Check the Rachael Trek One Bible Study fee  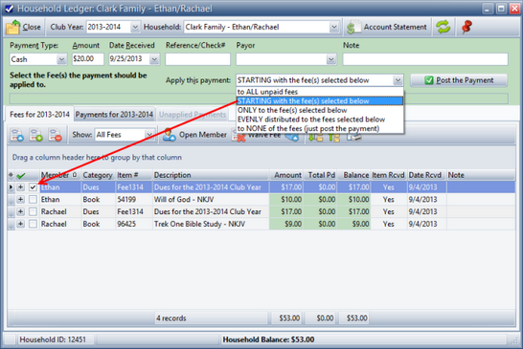coord(33,224)
